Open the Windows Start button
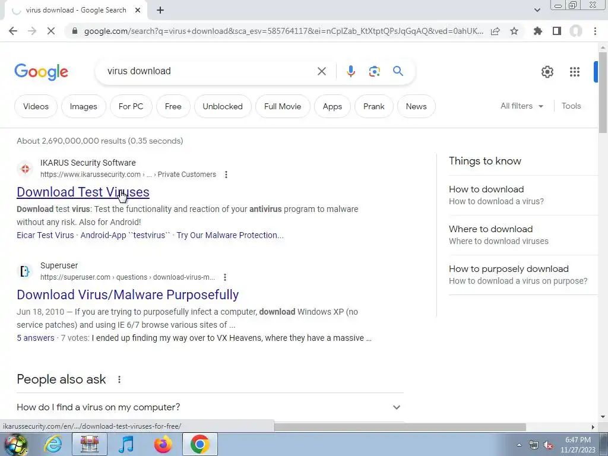 tap(15, 445)
